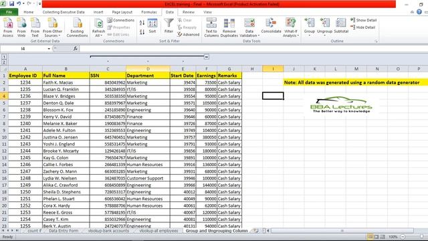428x241 pixels.
Task: Open the vlookup-all employees sheet
Action: tap(158, 230)
